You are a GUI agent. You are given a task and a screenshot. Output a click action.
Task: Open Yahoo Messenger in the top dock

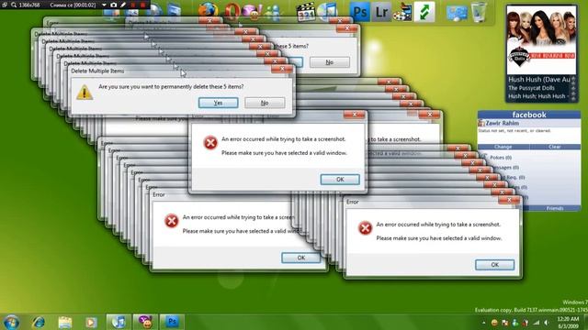252,11
